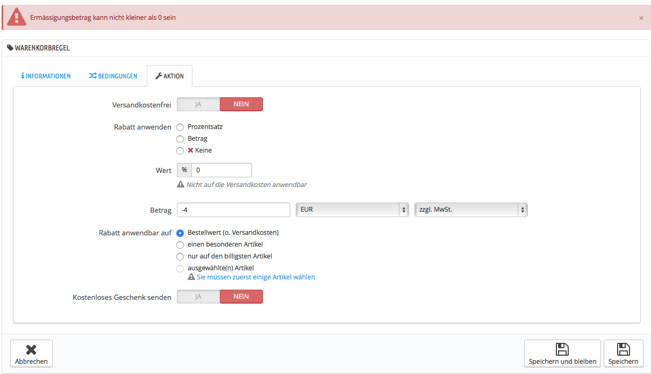Set Kostenloses Geschenk senden to JA
The width and height of the screenshot is (651, 374).
coord(198,297)
